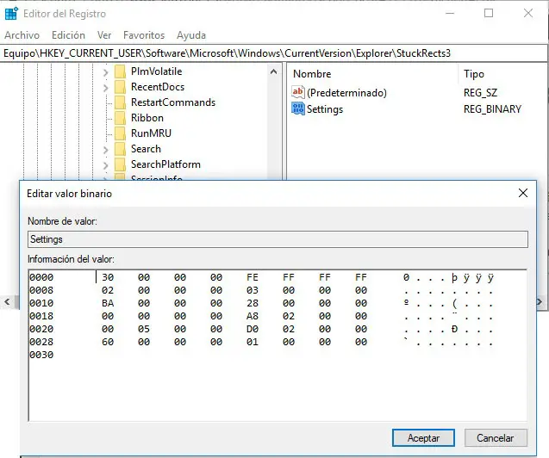Open the Edición menu
The width and height of the screenshot is (549, 458).
(x=68, y=35)
